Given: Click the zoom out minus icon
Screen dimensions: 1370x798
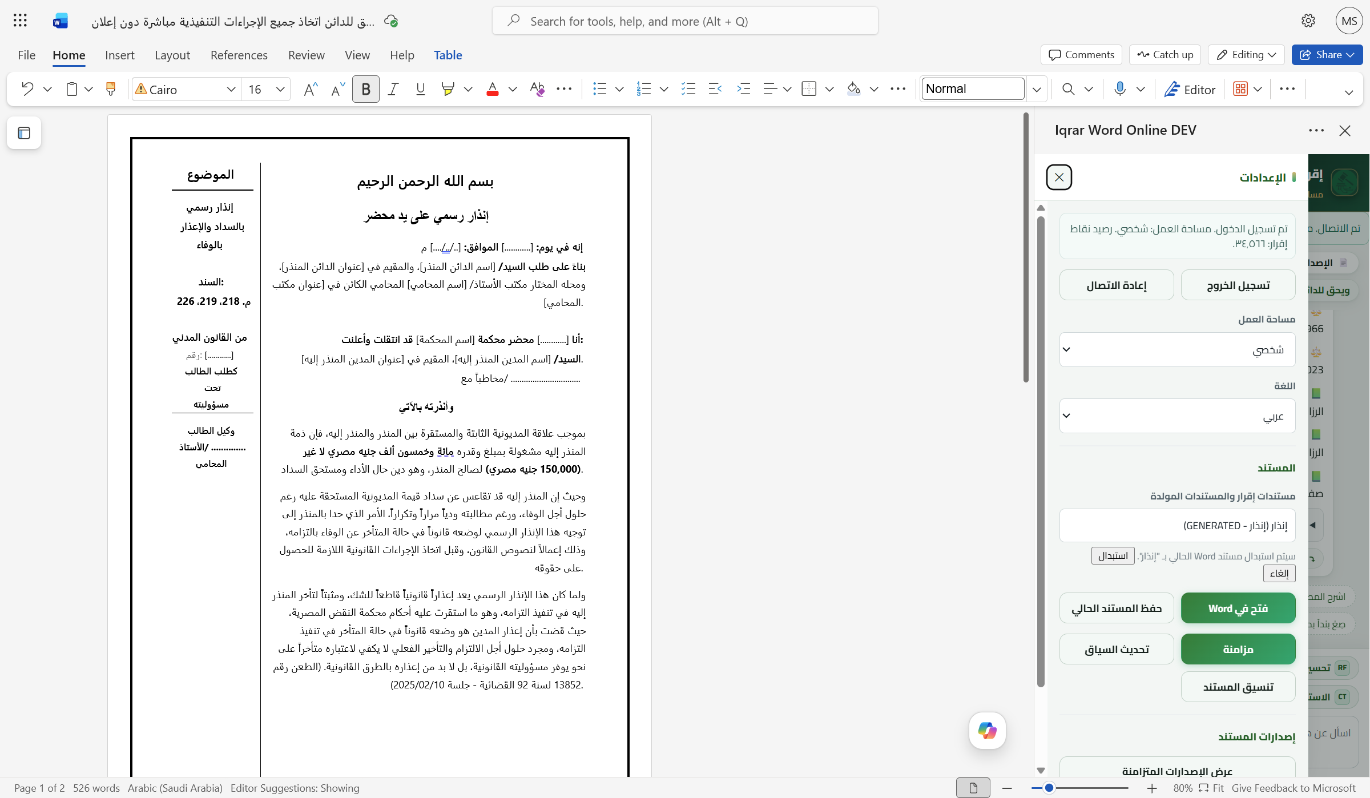Looking at the screenshot, I should point(1007,788).
